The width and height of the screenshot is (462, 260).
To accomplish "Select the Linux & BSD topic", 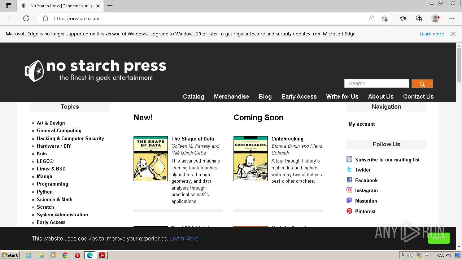I will pos(51,169).
